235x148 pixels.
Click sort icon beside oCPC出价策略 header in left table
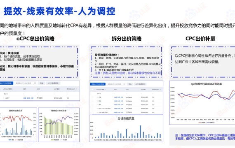pos(13,89)
